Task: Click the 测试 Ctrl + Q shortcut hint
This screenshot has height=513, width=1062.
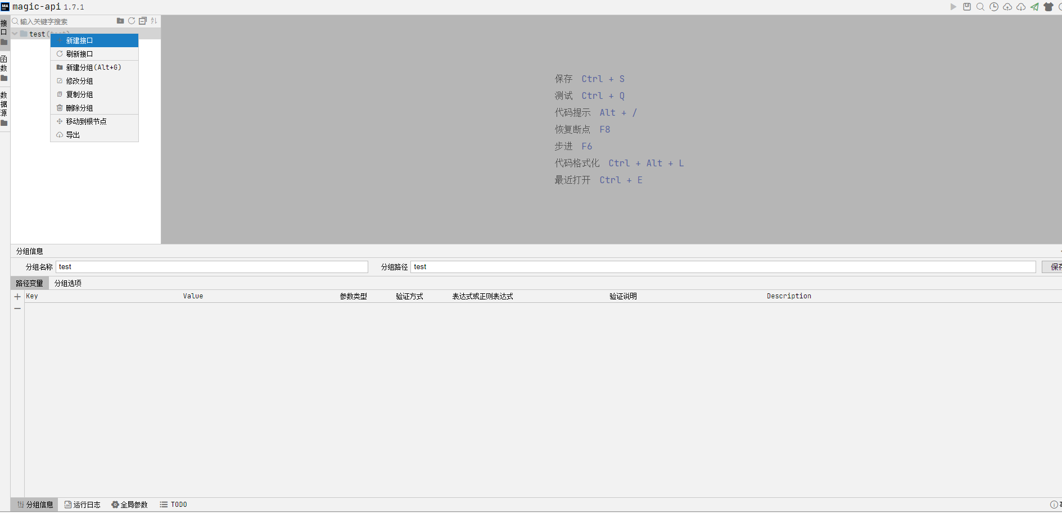Action: [x=590, y=96]
